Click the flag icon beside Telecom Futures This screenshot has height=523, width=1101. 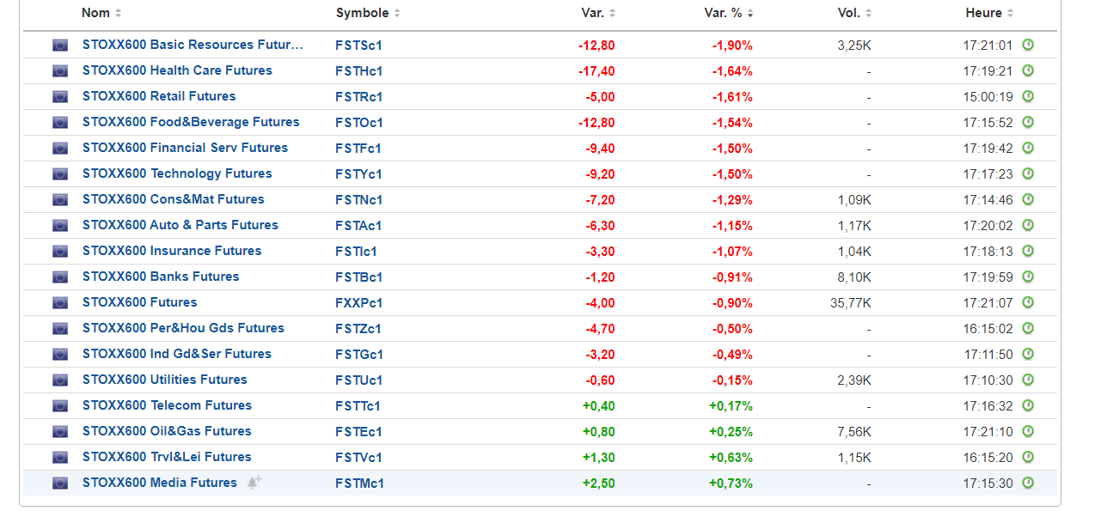click(60, 405)
